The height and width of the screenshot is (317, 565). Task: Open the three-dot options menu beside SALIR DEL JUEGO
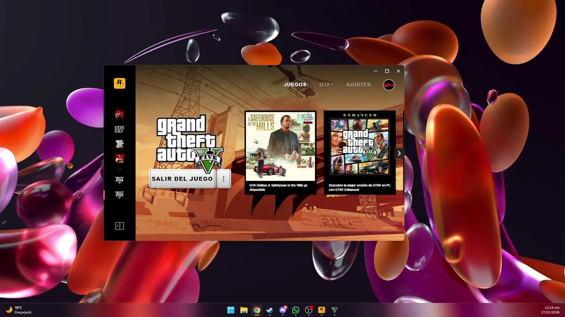[x=224, y=179]
